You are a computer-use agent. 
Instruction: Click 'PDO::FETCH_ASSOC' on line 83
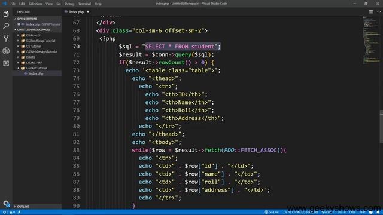(x=251, y=150)
